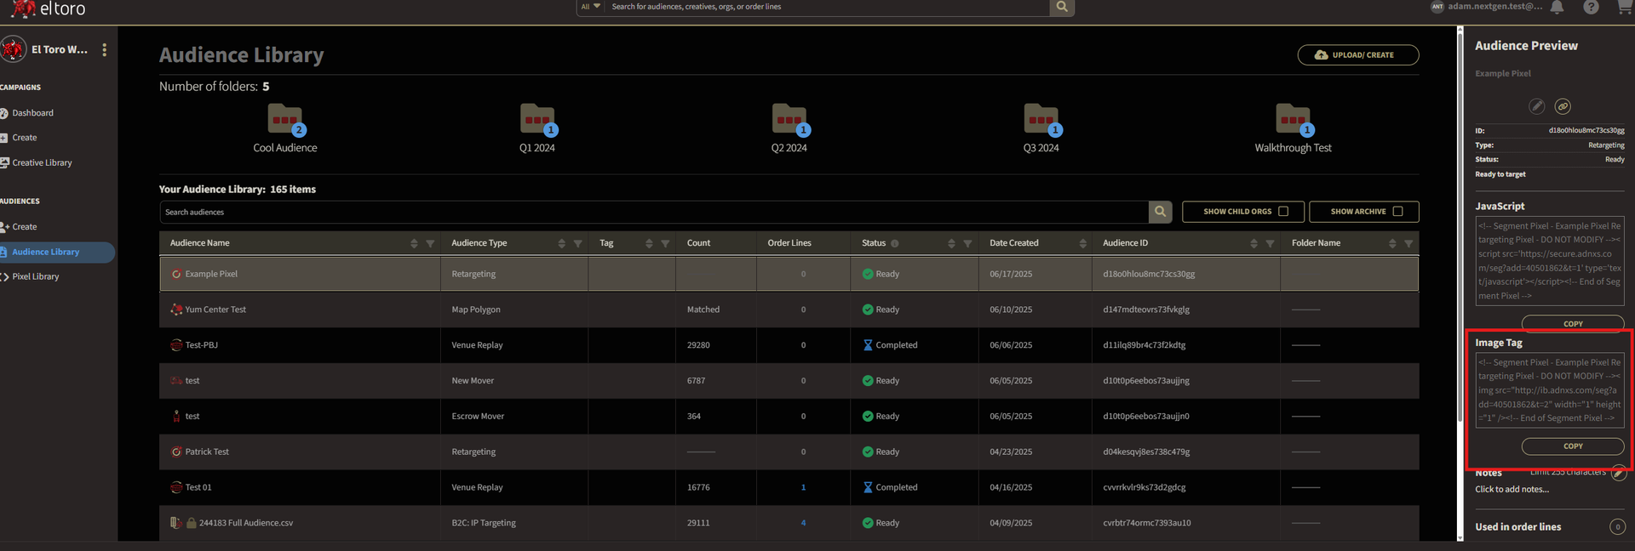Open the Status column filter
Screen dimensions: 1635x551
(967, 243)
